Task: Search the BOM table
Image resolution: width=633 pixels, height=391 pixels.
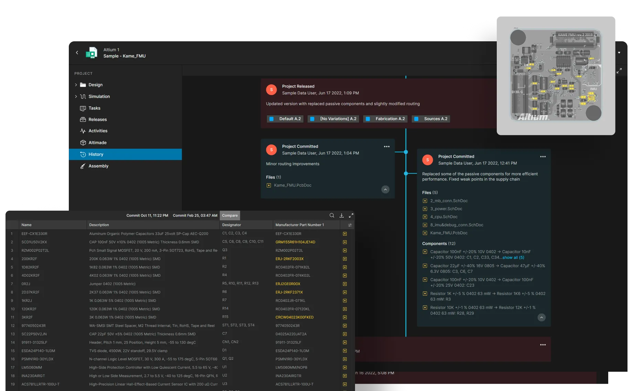Action: click(332, 216)
